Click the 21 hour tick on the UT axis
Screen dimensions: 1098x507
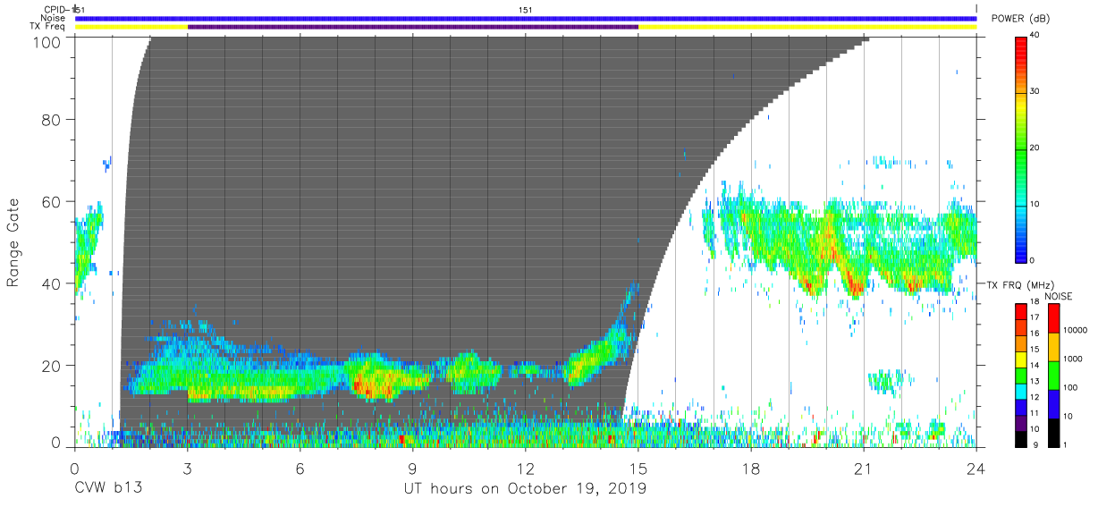click(864, 469)
